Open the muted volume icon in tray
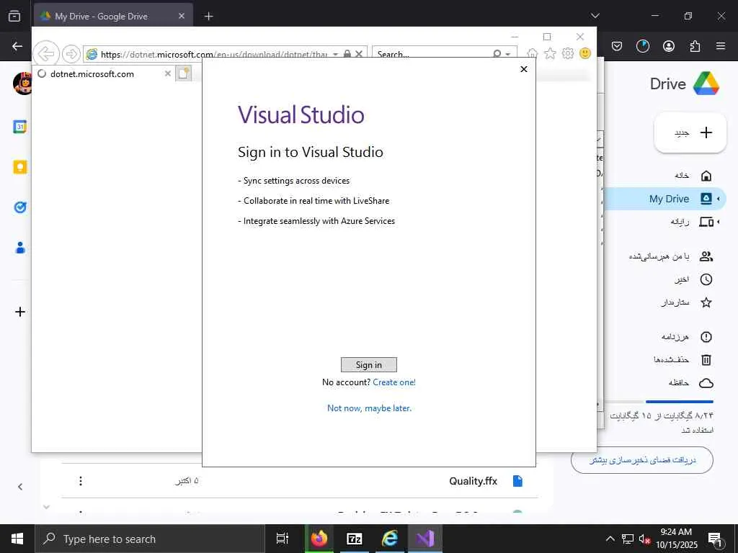The height and width of the screenshot is (553, 738). [x=644, y=539]
